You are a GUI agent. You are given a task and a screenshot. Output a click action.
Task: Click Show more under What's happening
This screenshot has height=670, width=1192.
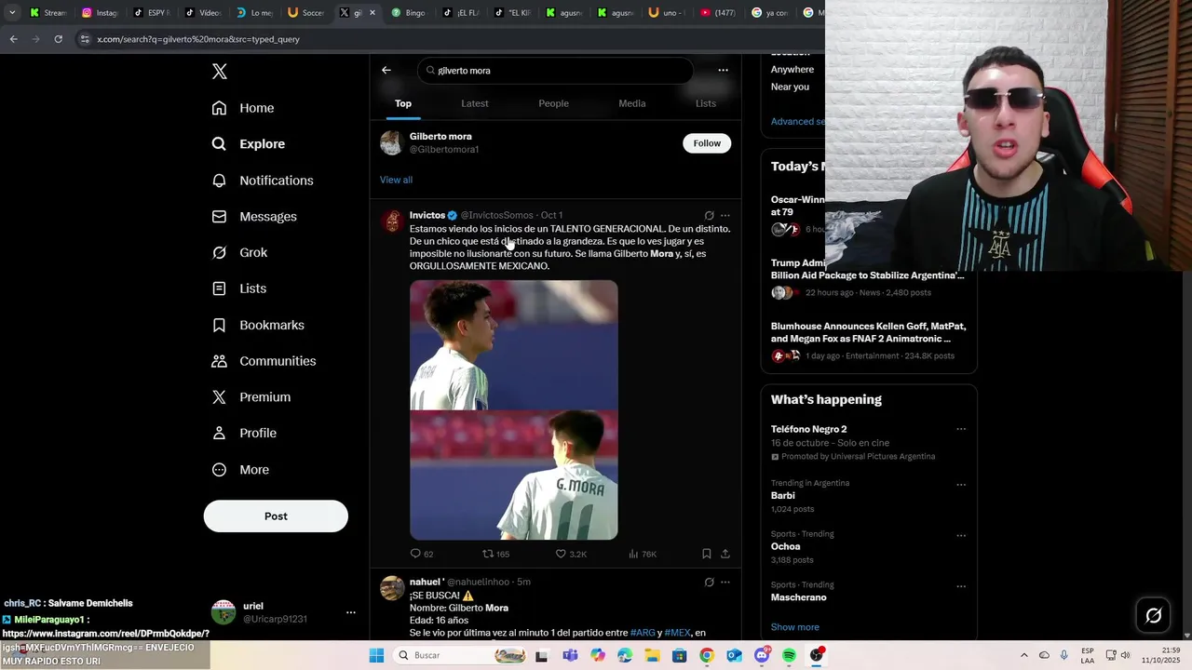tap(795, 627)
